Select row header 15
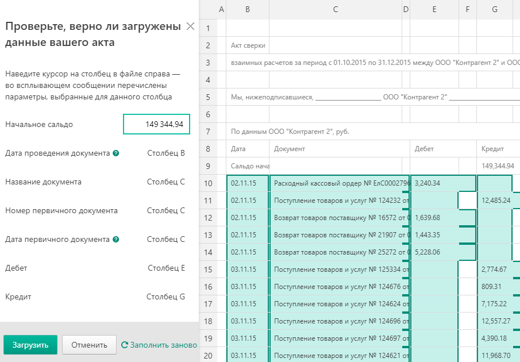Image resolution: width=520 pixels, height=362 pixels. [208, 269]
